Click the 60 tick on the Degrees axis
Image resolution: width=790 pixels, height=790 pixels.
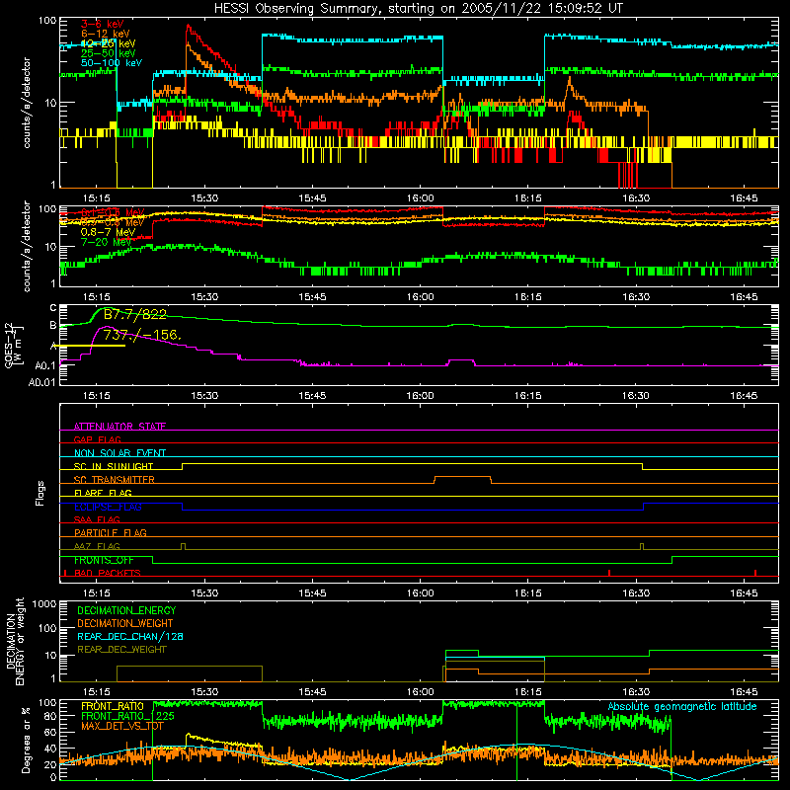50,732
